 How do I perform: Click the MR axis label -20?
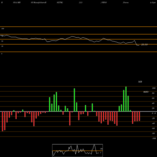[153, 118]
